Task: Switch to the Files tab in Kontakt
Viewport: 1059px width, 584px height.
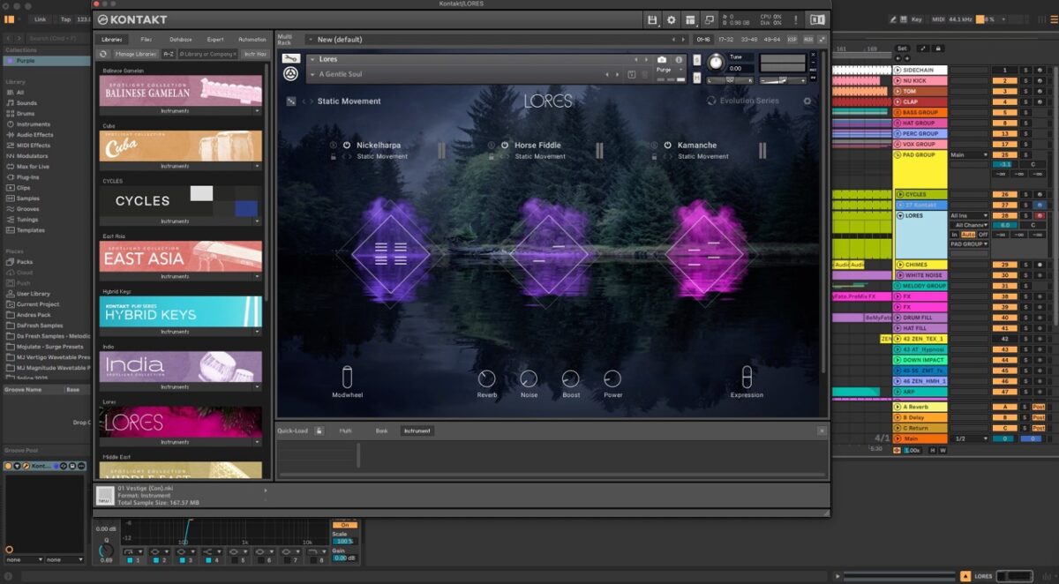Action: (x=146, y=40)
